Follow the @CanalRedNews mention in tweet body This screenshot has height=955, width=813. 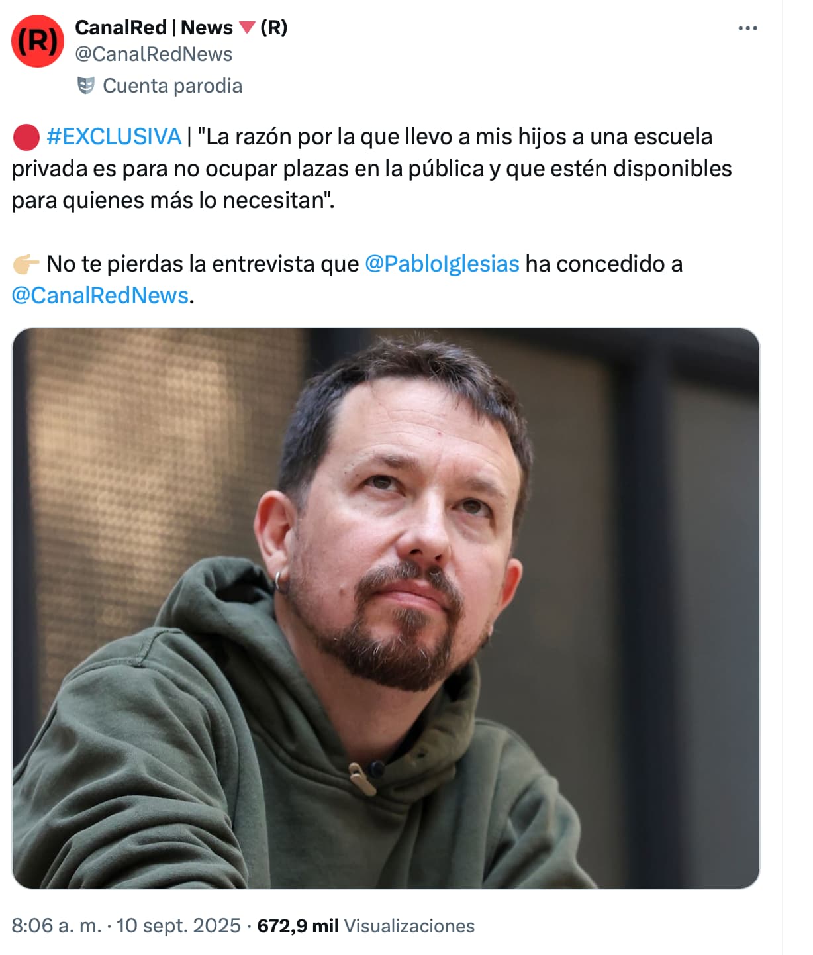click(100, 295)
